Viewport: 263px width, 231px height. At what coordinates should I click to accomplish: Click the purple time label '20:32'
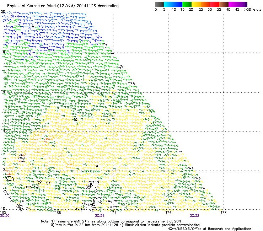click(194, 216)
